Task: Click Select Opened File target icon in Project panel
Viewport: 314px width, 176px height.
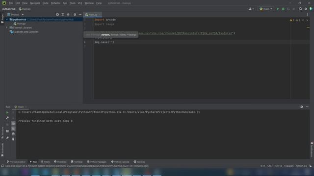Action: tap(57, 15)
